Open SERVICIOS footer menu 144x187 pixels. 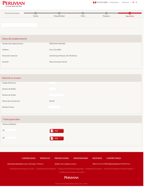(x=45, y=158)
